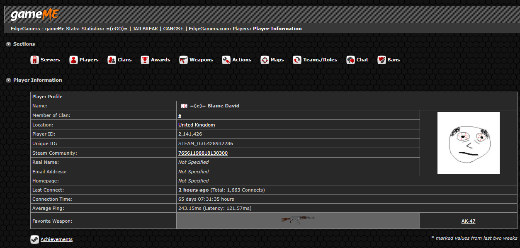Click the Maps crosshair icon

[x=265, y=60]
